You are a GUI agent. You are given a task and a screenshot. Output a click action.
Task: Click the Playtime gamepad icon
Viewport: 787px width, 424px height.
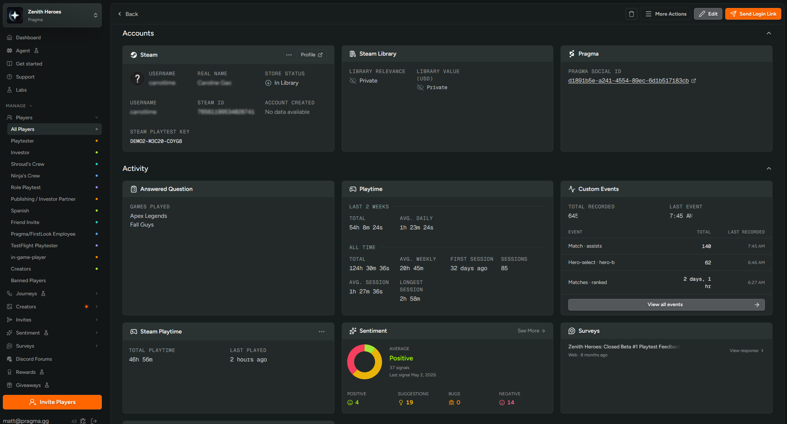(x=353, y=189)
